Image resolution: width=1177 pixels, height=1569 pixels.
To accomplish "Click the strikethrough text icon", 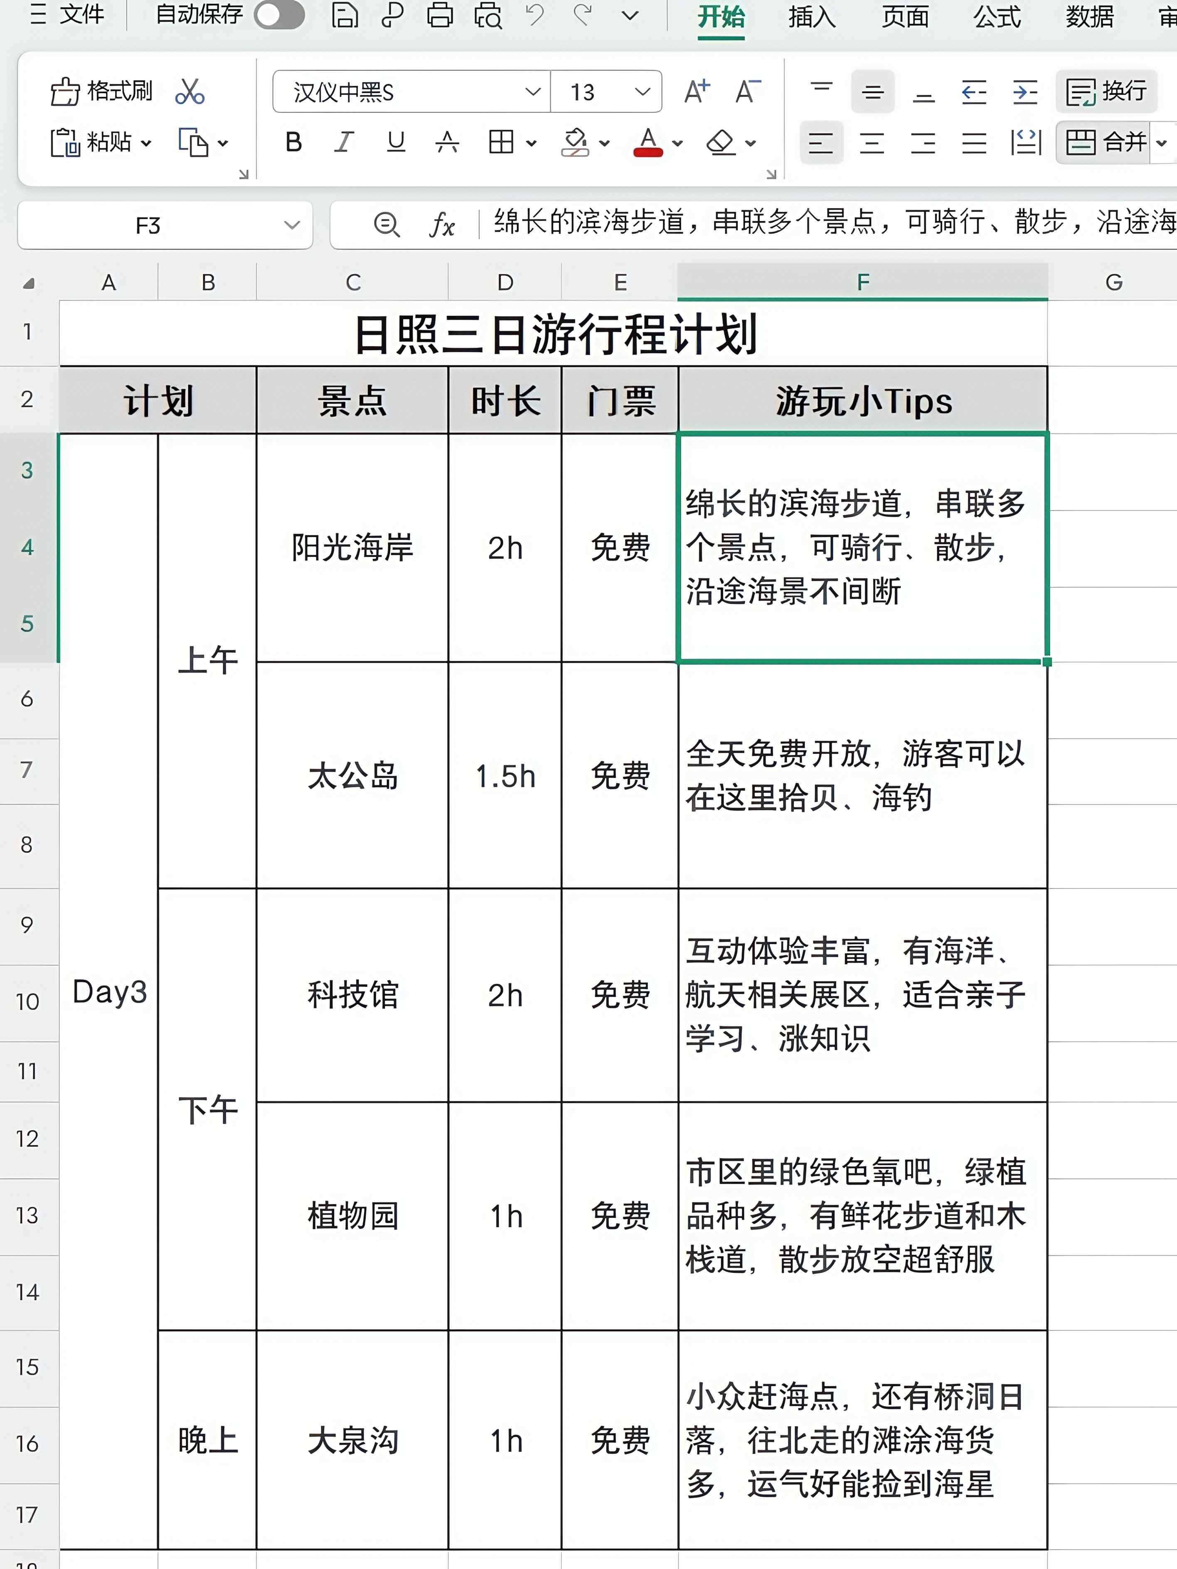I will tap(447, 143).
